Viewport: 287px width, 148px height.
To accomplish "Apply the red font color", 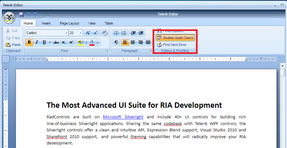I will [92, 42].
